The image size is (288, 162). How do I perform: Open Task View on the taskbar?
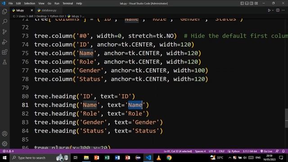tap(76, 157)
